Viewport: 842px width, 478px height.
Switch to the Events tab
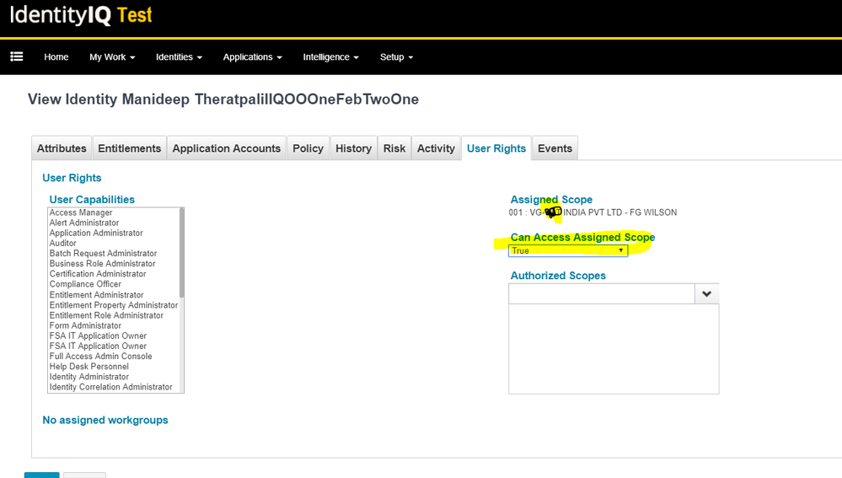(555, 148)
